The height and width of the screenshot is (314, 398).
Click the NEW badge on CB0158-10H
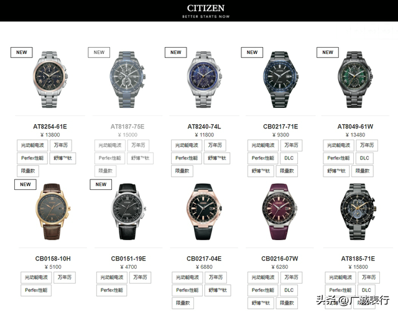[25, 184]
